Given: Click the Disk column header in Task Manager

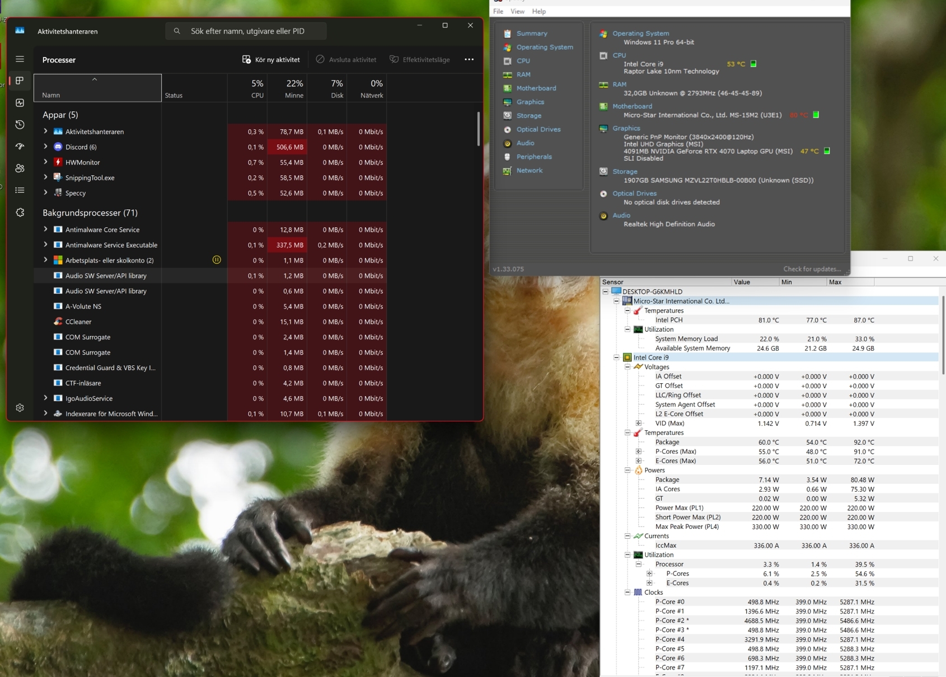Looking at the screenshot, I should click(327, 88).
